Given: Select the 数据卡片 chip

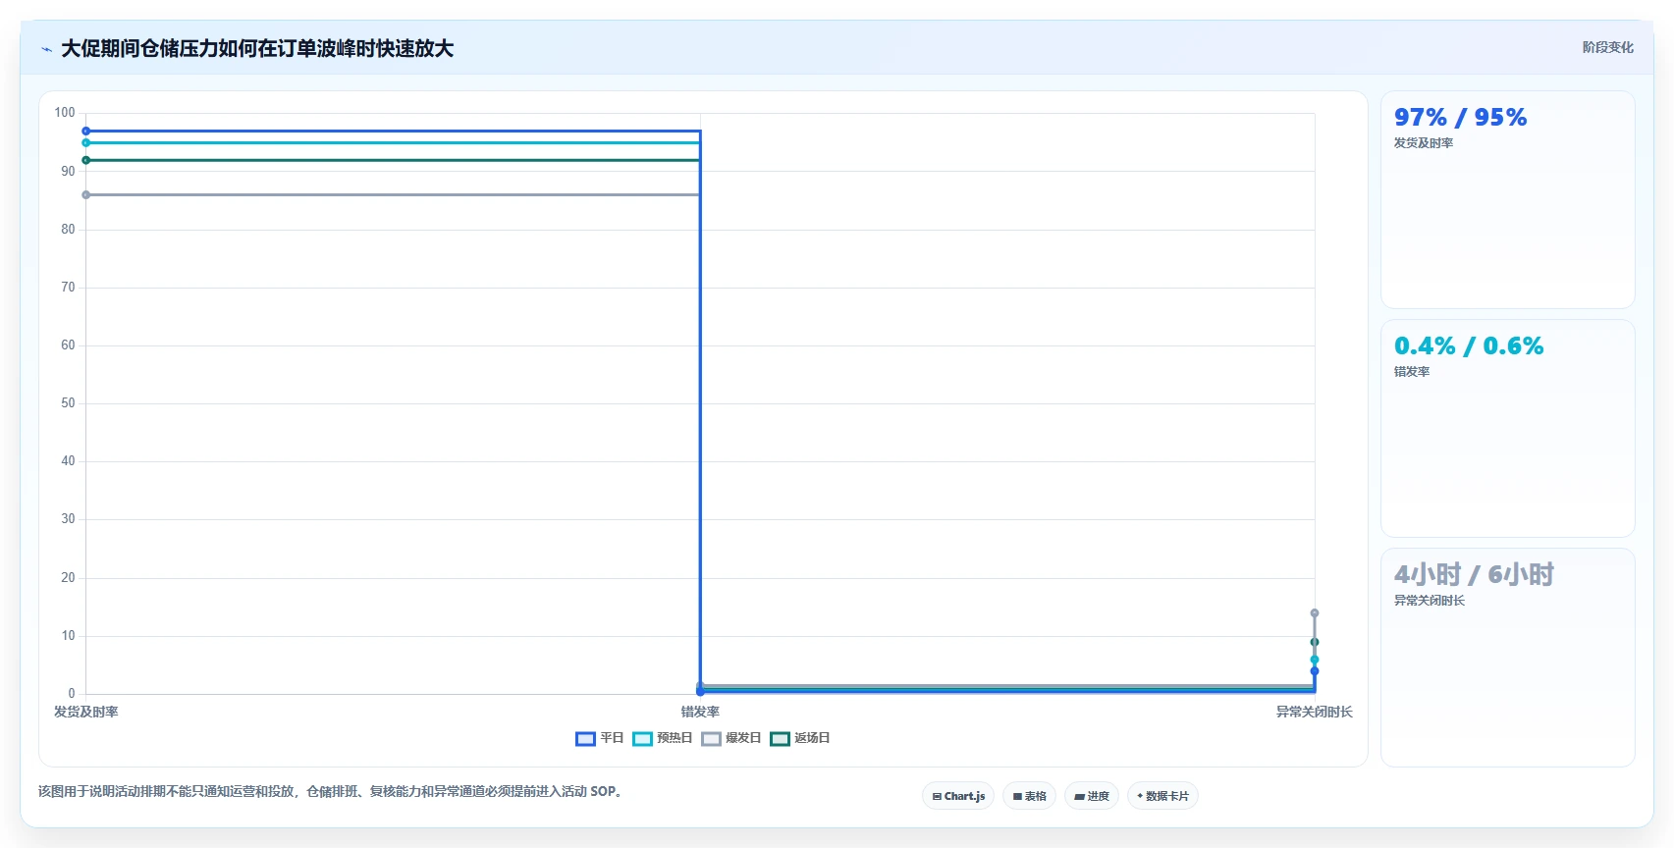Looking at the screenshot, I should [x=1162, y=796].
